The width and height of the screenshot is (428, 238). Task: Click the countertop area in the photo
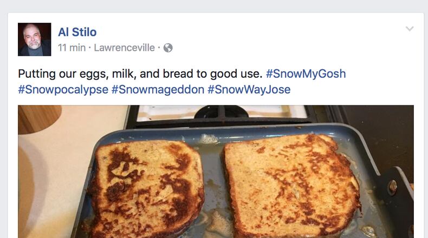tap(54, 178)
